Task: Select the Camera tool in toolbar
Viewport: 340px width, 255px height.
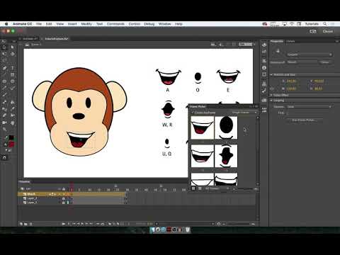Action: tap(4, 123)
